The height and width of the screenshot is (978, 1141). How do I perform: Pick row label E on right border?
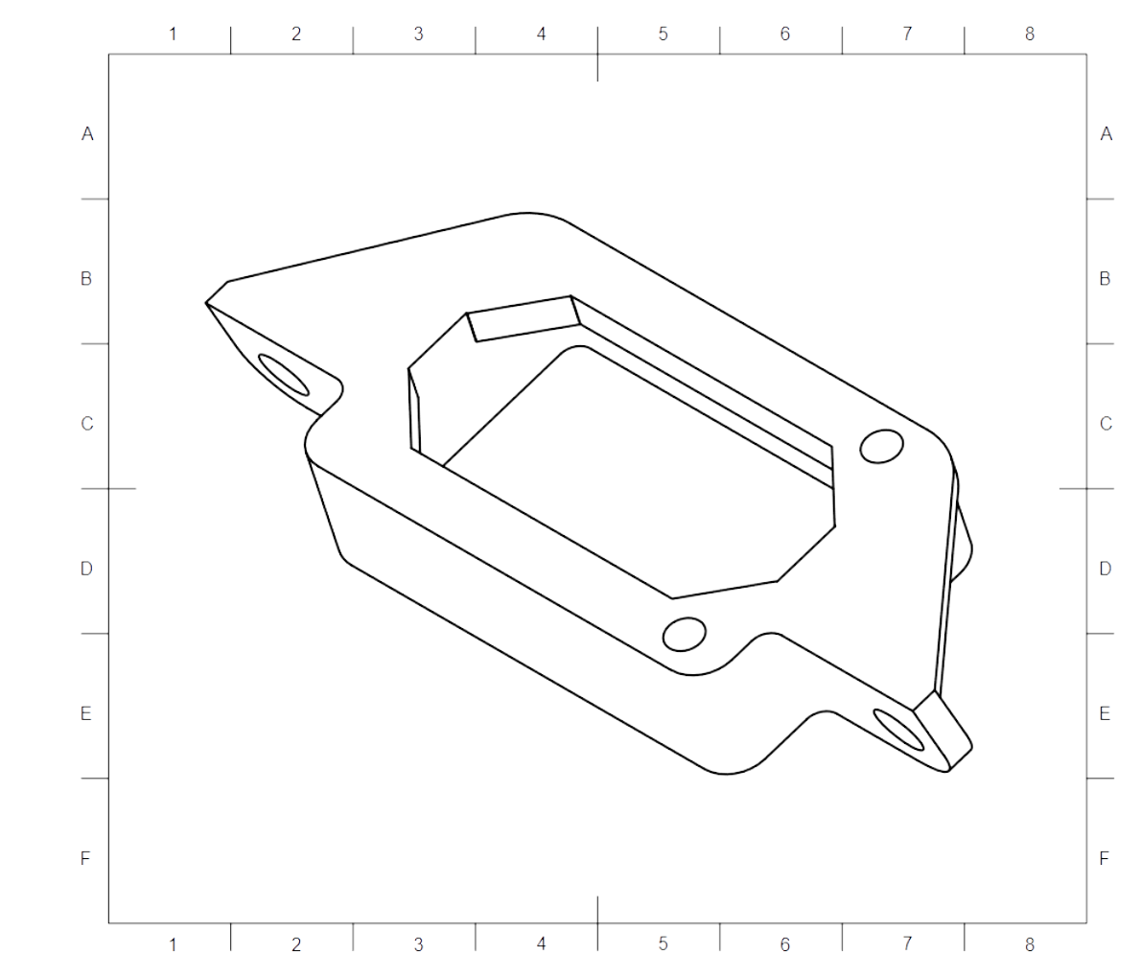[1105, 713]
